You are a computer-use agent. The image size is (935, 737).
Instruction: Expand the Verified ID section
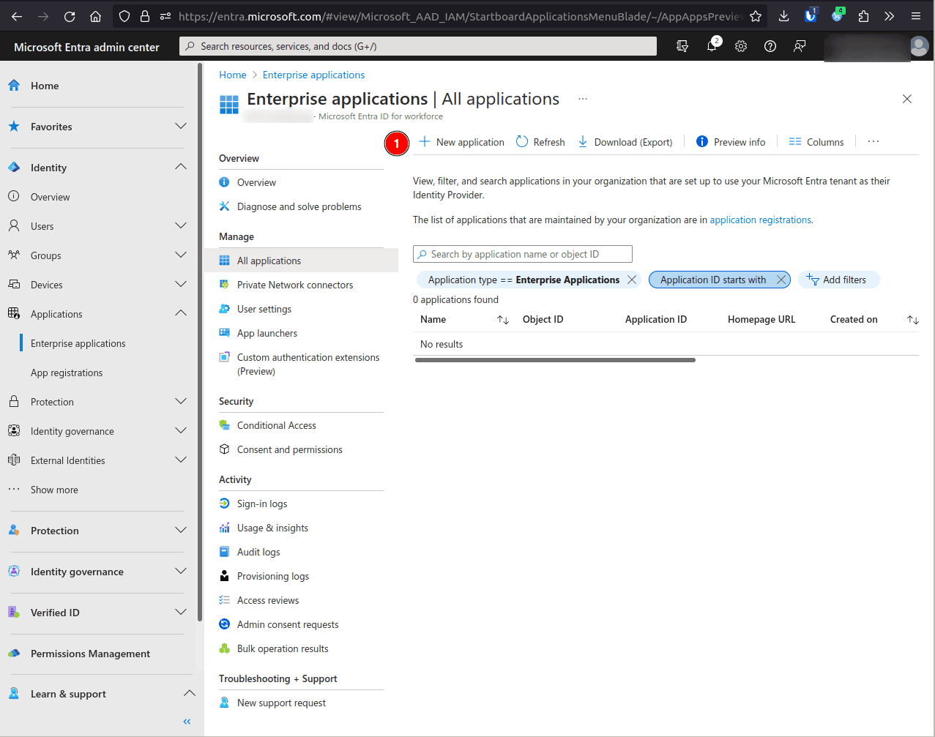[x=181, y=612]
